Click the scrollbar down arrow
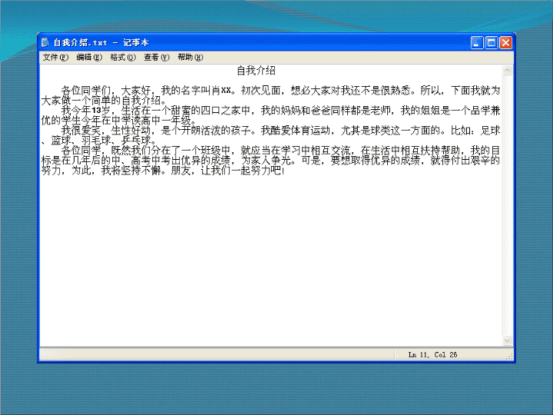 [507, 340]
